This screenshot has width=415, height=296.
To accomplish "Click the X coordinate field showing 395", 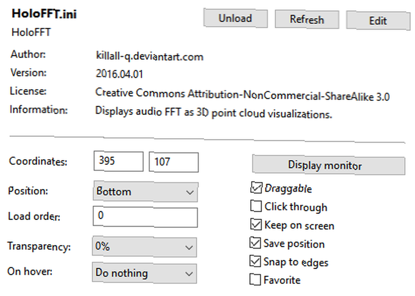I will (118, 161).
